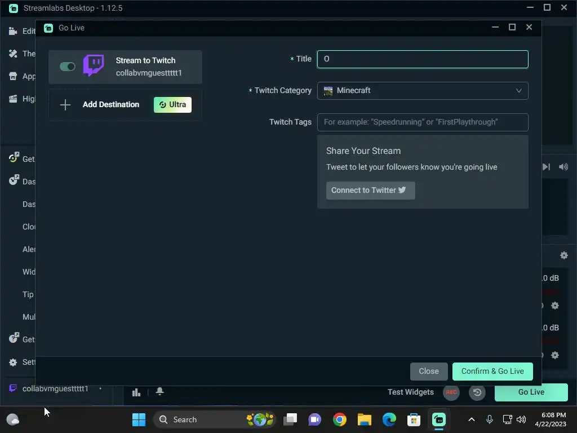This screenshot has height=433, width=577.
Task: Expand the Twitch Category dropdown
Action: [423, 91]
